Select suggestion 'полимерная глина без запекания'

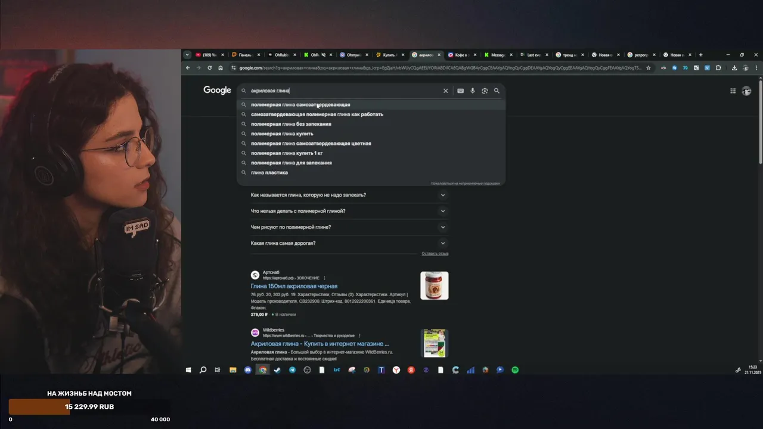click(371, 124)
